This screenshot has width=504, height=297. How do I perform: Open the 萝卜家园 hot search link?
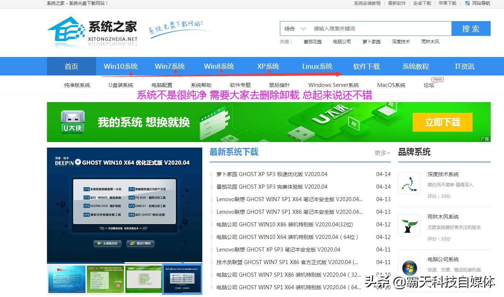point(371,41)
